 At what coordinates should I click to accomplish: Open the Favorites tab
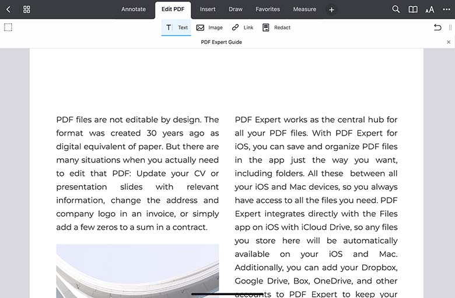[268, 9]
